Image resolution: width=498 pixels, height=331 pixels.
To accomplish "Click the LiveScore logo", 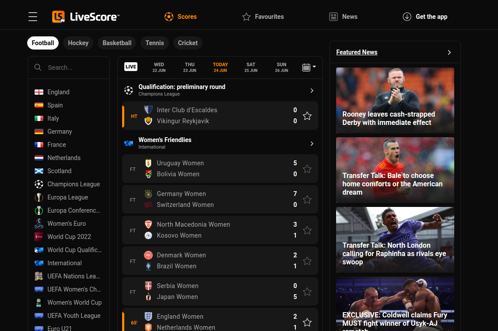I will pyautogui.click(x=86, y=17).
